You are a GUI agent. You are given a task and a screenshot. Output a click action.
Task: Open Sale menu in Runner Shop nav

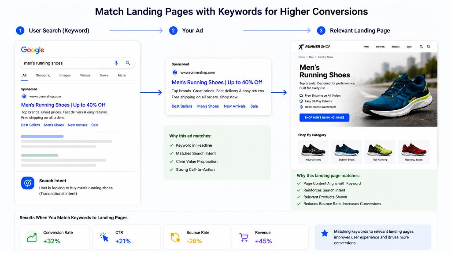click(x=409, y=47)
